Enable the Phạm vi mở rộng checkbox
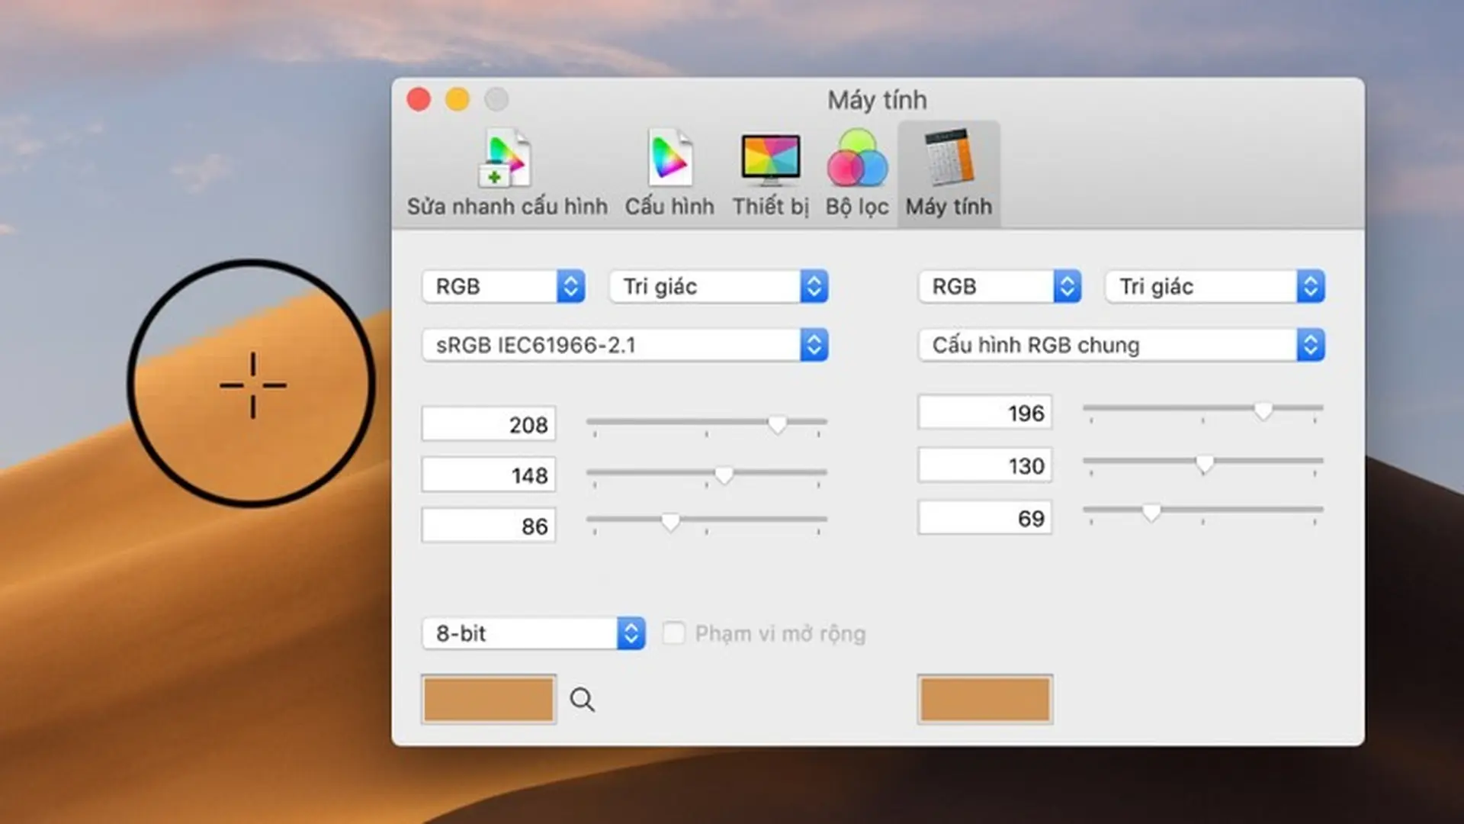This screenshot has width=1464, height=824. (674, 633)
